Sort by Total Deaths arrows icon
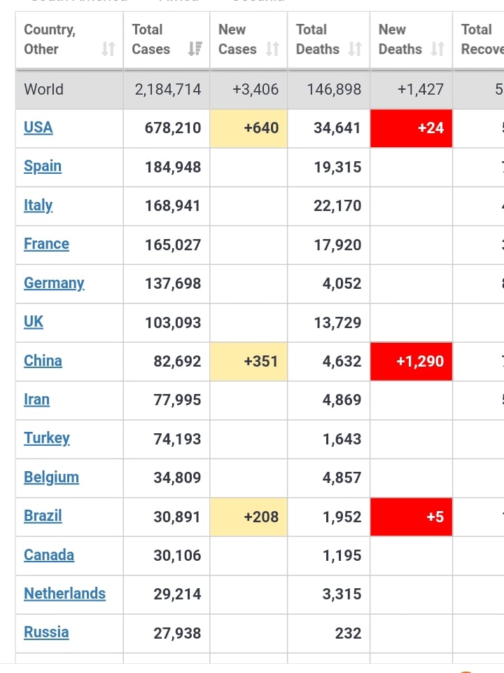This screenshot has height=673, width=504. tap(355, 49)
